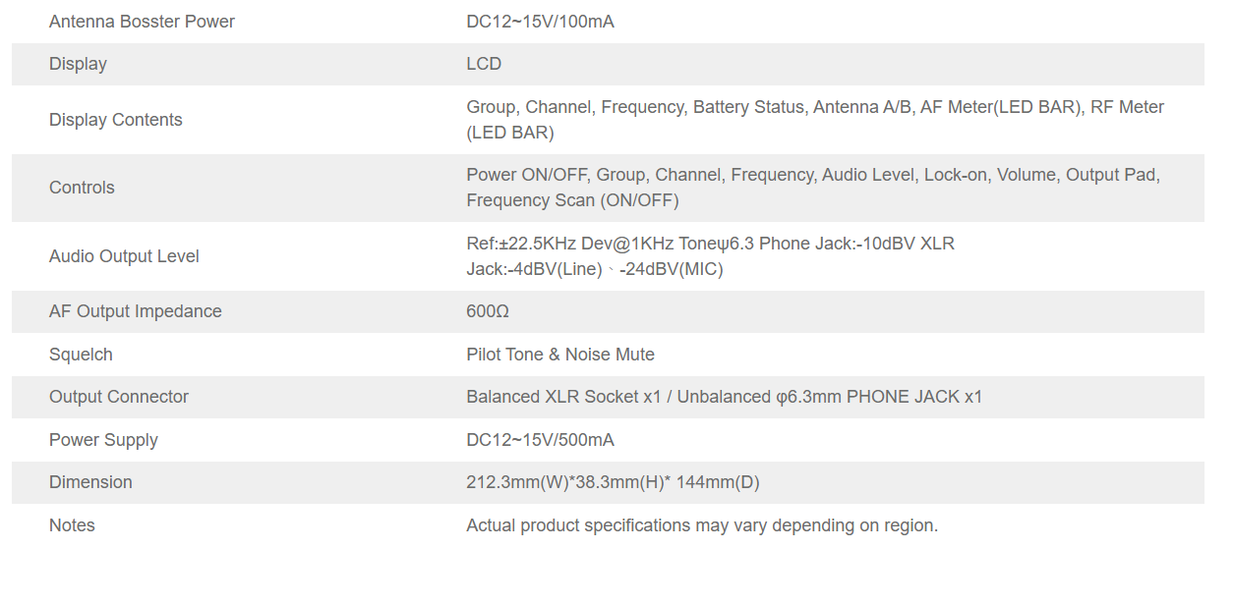Click the 212.3mm(W) dimension value
1233x604 pixels.
click(613, 482)
